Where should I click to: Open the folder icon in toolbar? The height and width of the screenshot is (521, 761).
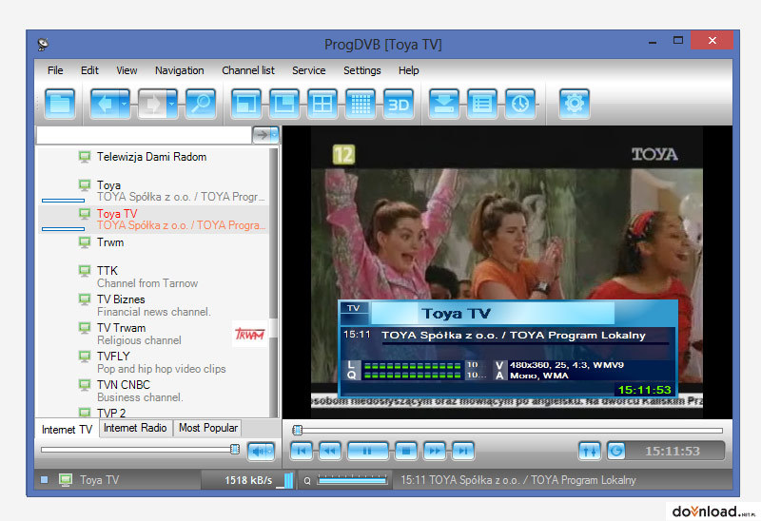point(60,104)
